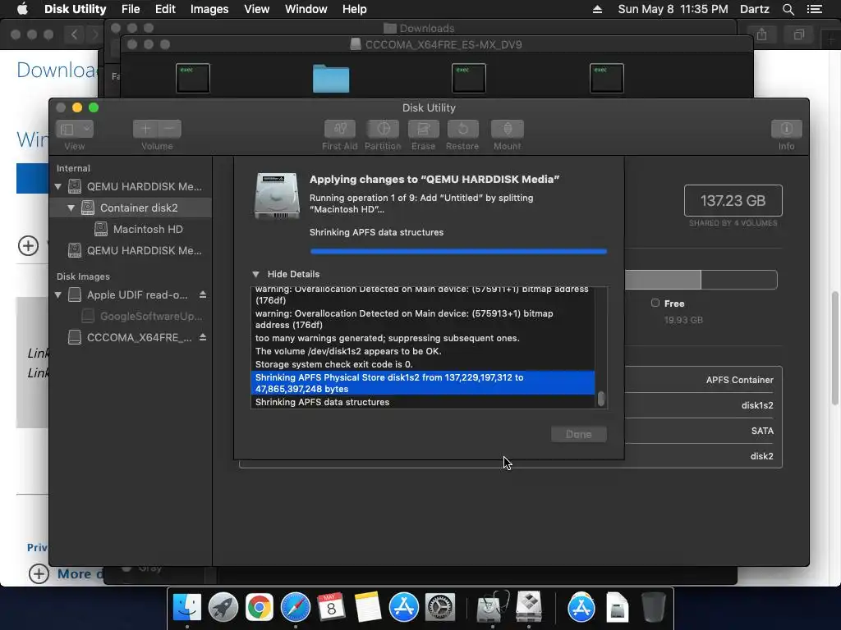Screen dimensions: 841x630
Task: Eject the Apple UDIF read-only image
Action: [203, 294]
